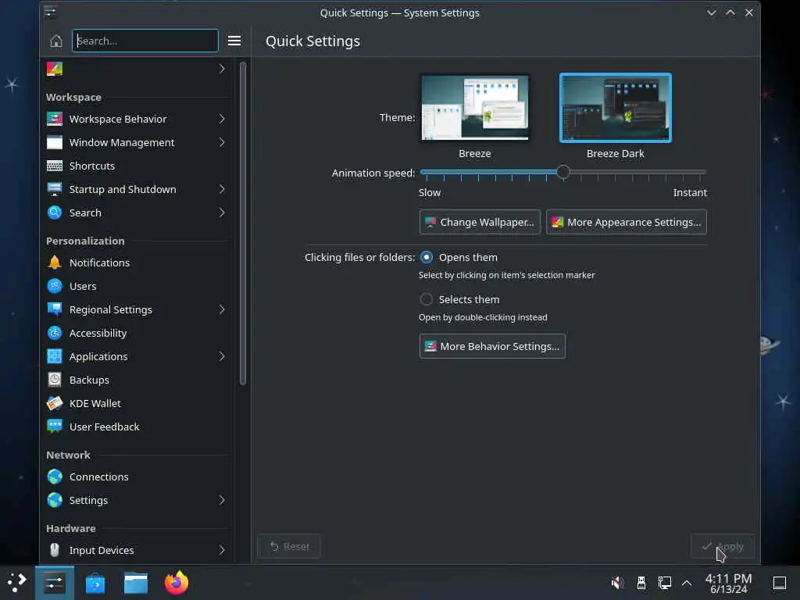Click the Input Devices mouse icon
Viewport: 800px width, 600px height.
click(x=55, y=551)
